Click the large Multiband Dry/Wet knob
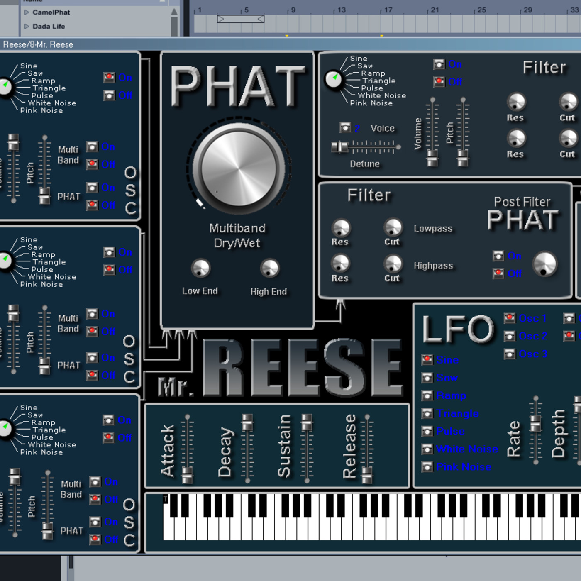Screen dimensions: 581x581 (x=239, y=169)
